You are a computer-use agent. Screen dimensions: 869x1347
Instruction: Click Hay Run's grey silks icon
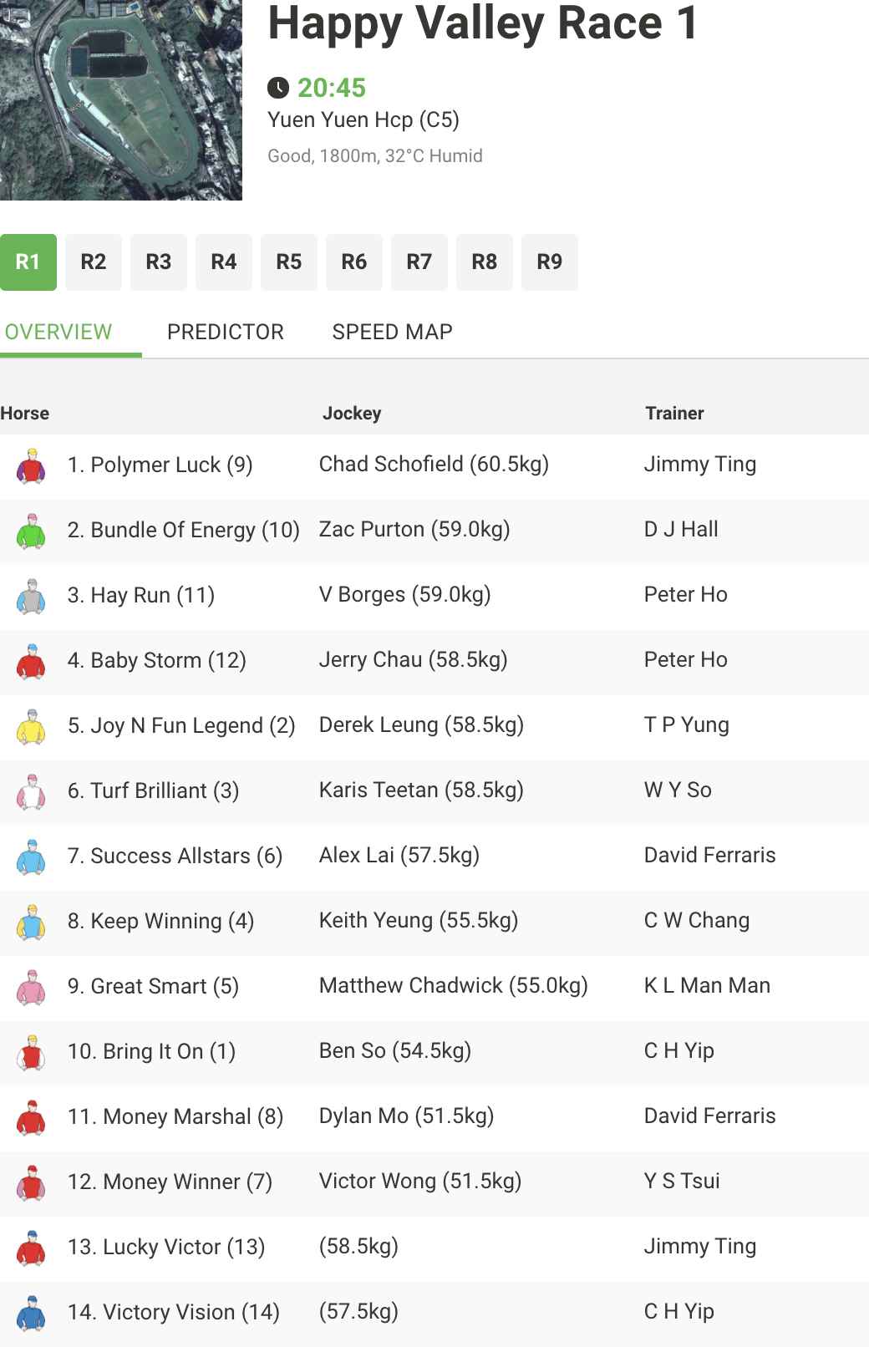[31, 596]
